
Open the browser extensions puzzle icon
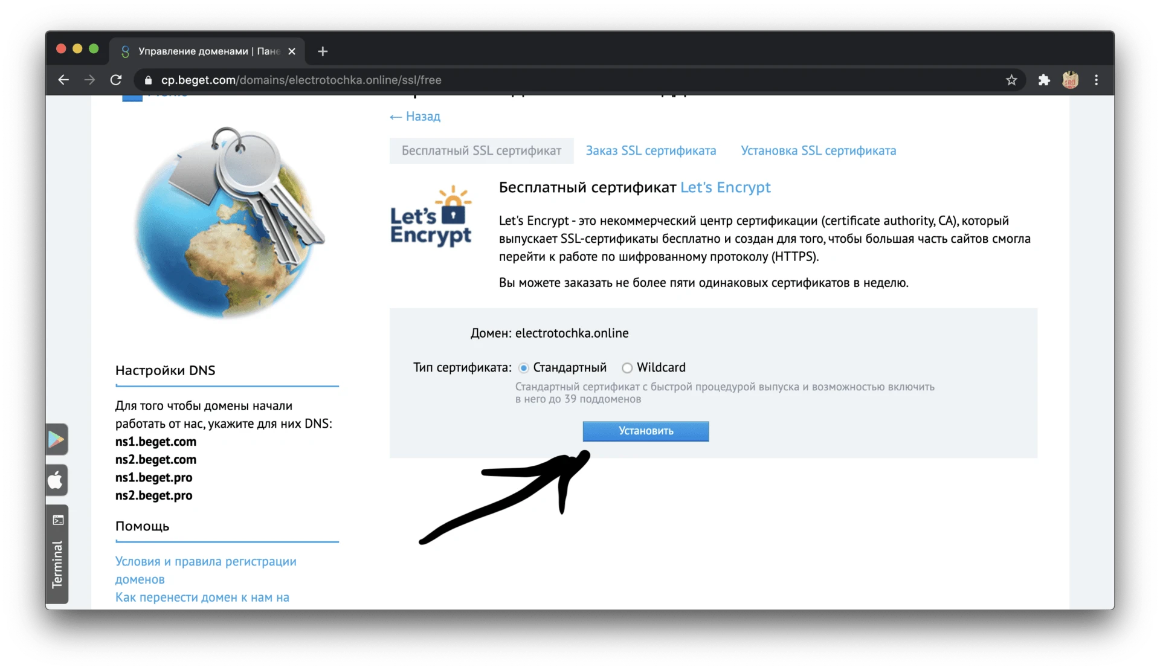pos(1044,80)
